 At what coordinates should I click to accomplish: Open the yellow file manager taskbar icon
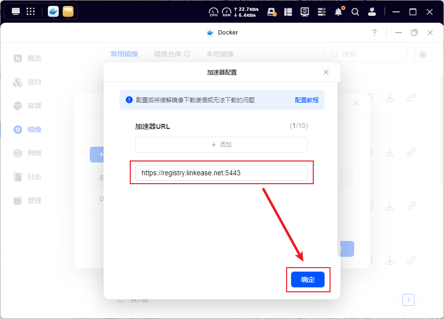pos(68,12)
